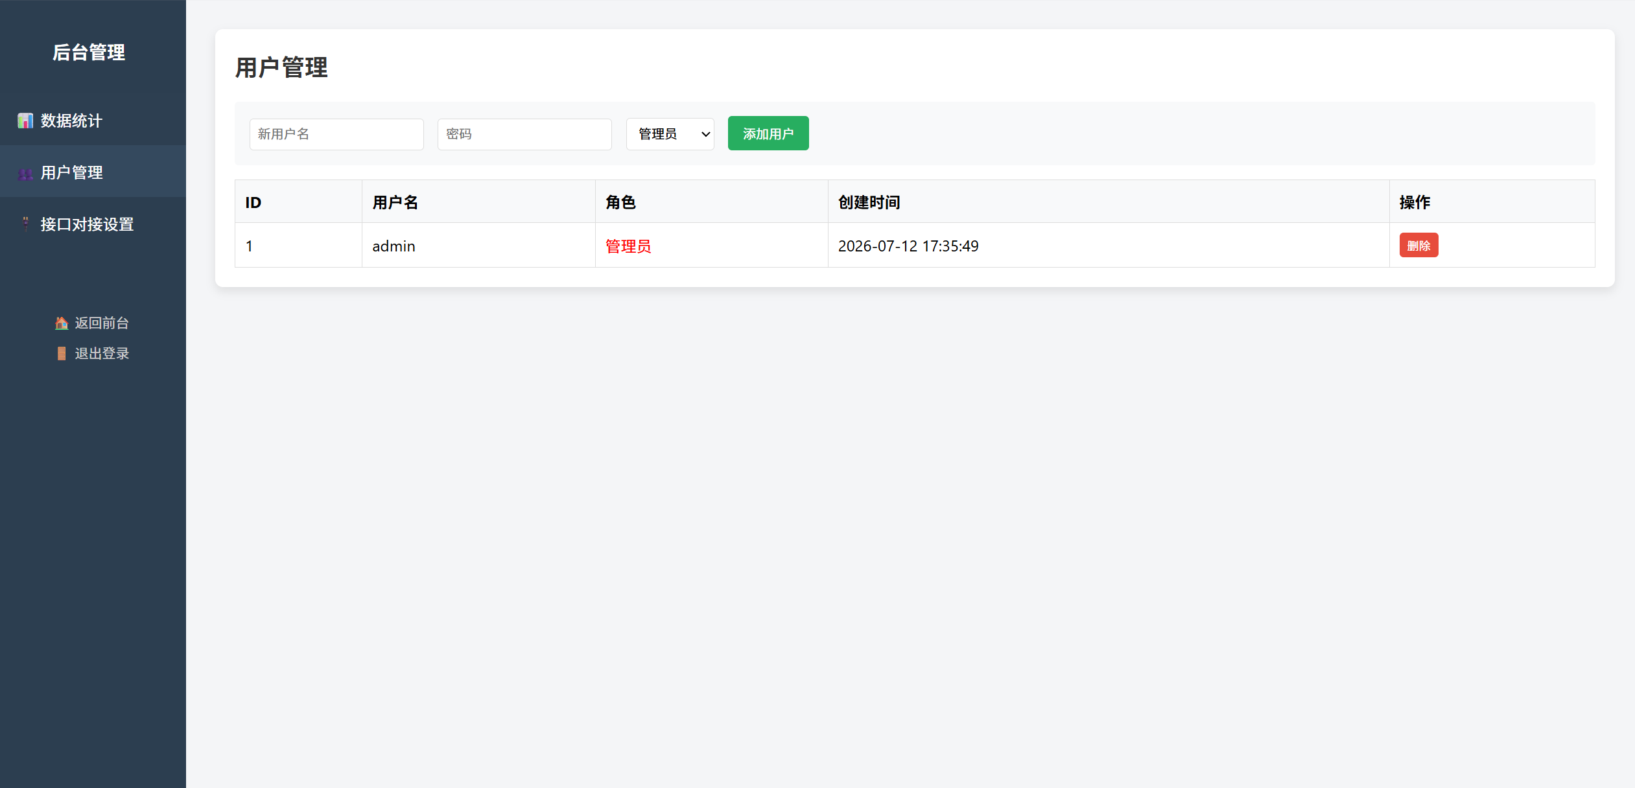Open the 管理员 role dropdown
The image size is (1635, 788).
(x=670, y=134)
